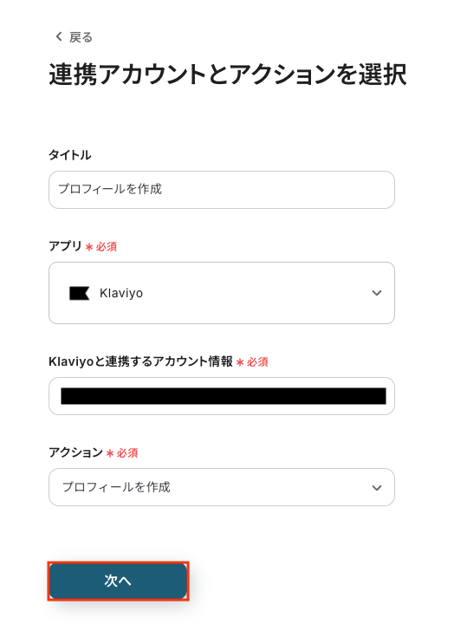Screen dimensions: 467x644
Task: Open the Klaviyo account information field
Action: pyautogui.click(x=222, y=396)
